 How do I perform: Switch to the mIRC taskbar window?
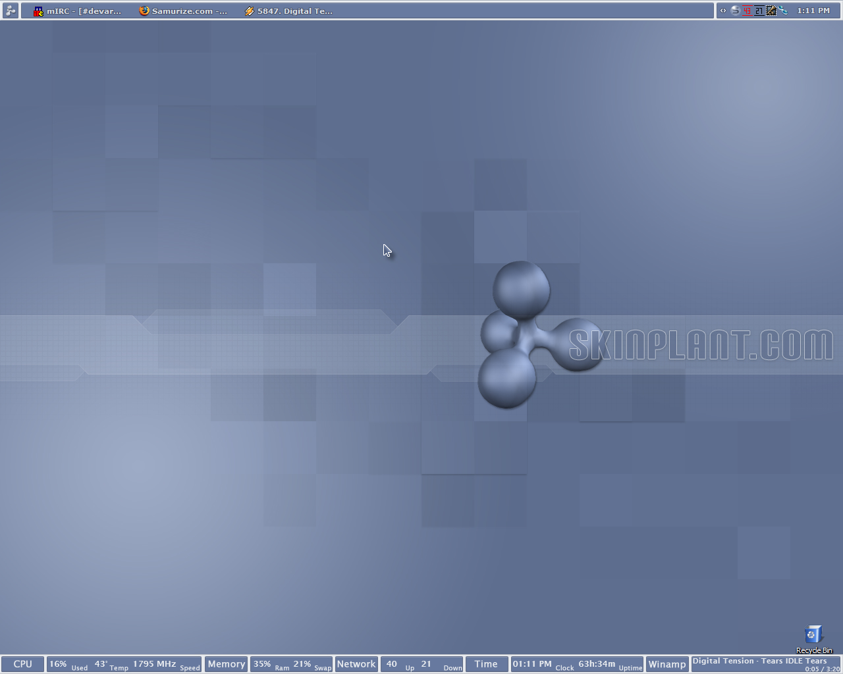(x=78, y=11)
